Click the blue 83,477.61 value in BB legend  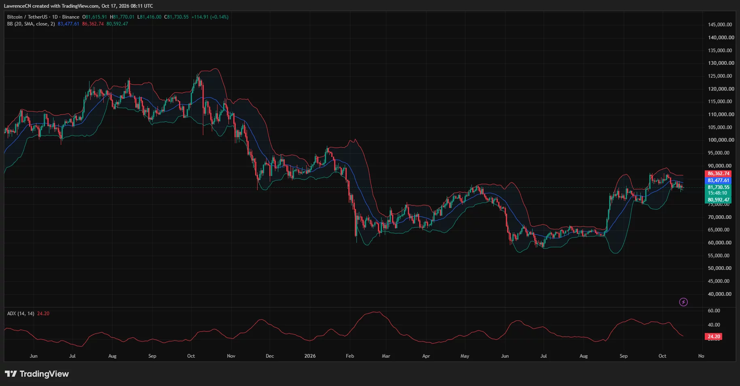click(x=68, y=24)
